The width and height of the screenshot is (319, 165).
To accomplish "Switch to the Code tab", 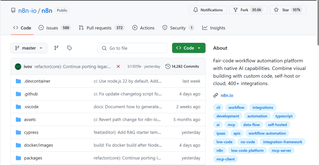I will (22, 28).
